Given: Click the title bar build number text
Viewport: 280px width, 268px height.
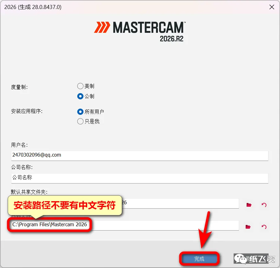Looking at the screenshot, I should tap(33, 7).
